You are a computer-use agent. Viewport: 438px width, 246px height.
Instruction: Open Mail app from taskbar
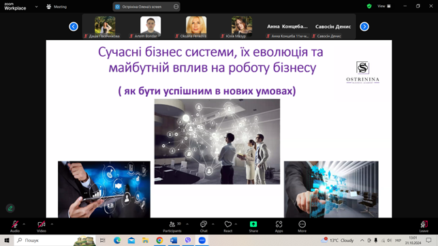pyautogui.click(x=131, y=241)
